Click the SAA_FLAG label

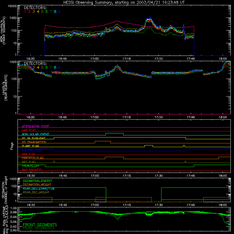click(x=29, y=154)
